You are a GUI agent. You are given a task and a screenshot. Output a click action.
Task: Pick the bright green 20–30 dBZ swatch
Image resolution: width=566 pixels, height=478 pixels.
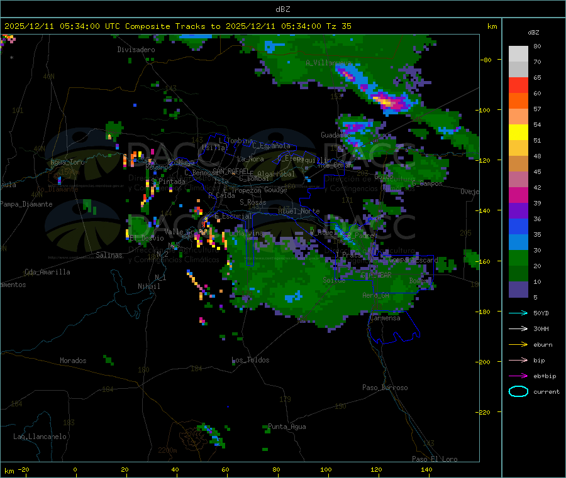[518, 258]
